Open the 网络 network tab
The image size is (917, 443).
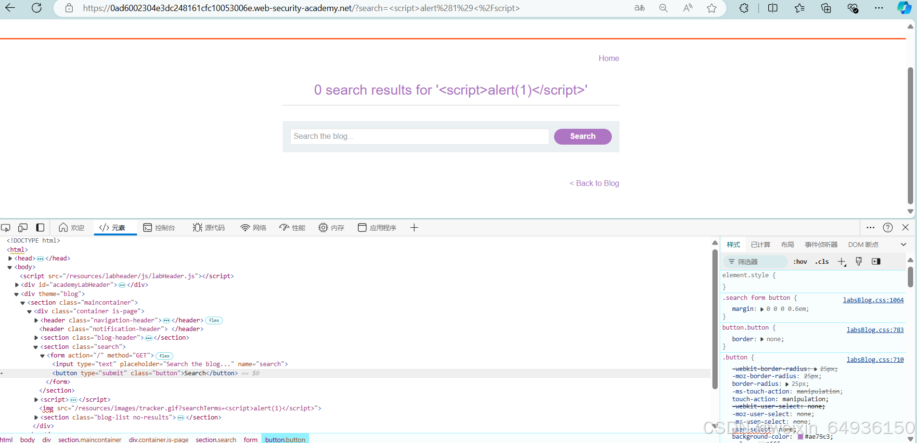pos(253,228)
